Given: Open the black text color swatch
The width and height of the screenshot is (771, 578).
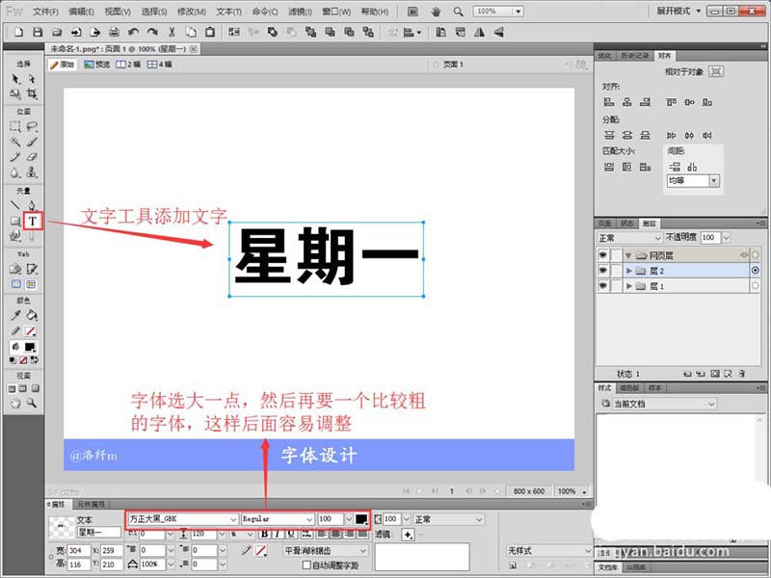Looking at the screenshot, I should (360, 519).
